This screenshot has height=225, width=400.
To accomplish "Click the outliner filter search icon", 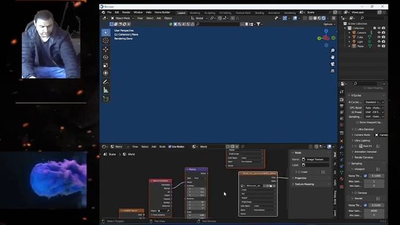I will click(362, 18).
